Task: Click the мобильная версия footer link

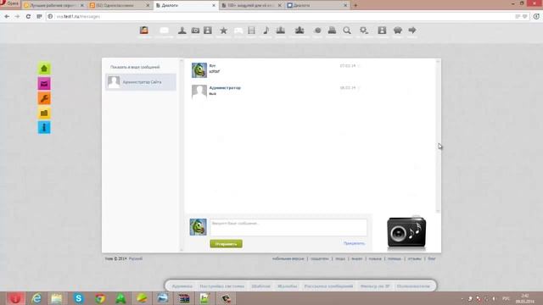Action: [x=288, y=258]
